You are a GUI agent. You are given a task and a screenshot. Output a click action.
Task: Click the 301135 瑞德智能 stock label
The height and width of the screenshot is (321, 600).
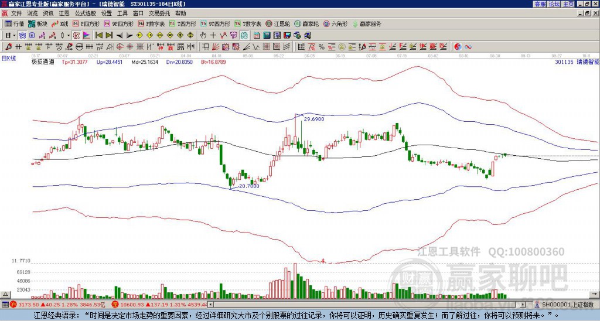577,62
